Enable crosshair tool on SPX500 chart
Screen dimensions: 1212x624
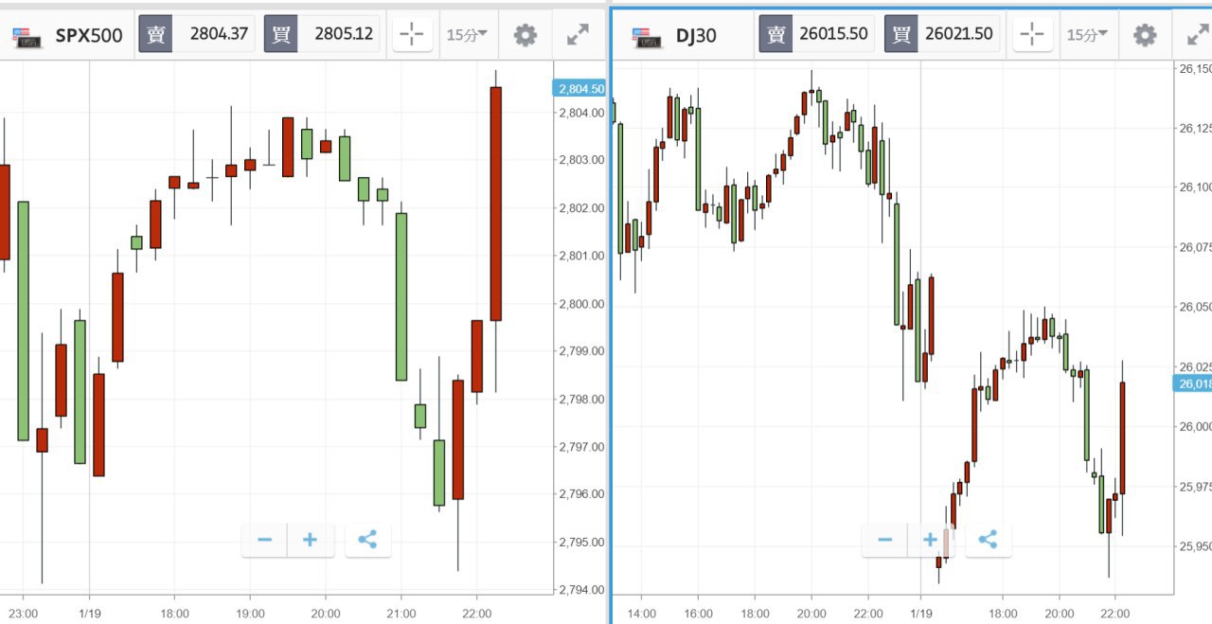[x=413, y=35]
